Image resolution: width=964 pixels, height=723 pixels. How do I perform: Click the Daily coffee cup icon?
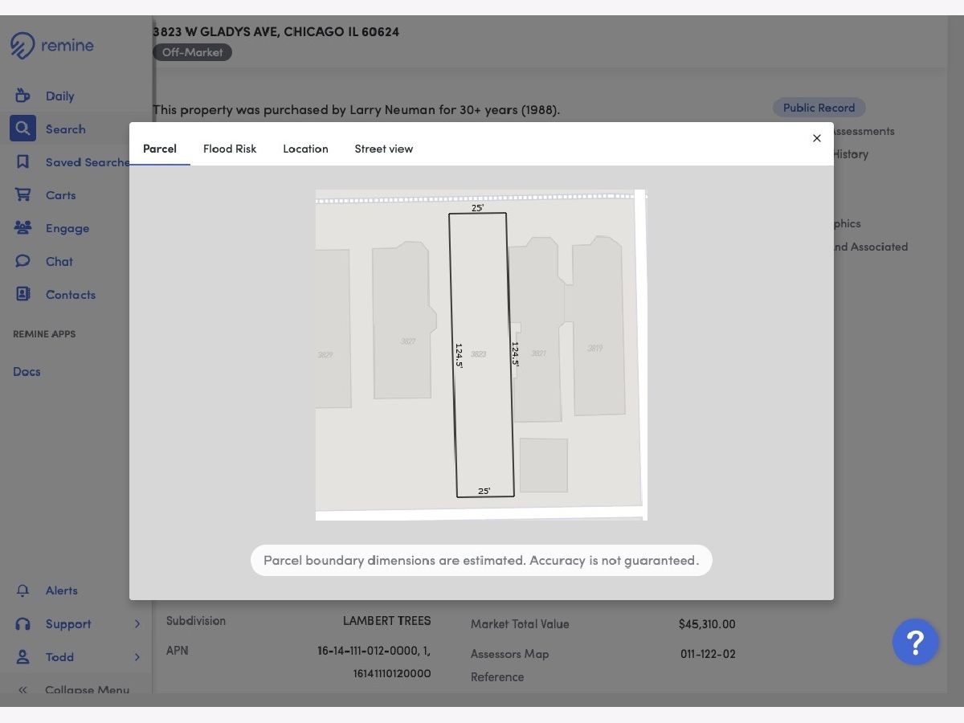coord(22,96)
